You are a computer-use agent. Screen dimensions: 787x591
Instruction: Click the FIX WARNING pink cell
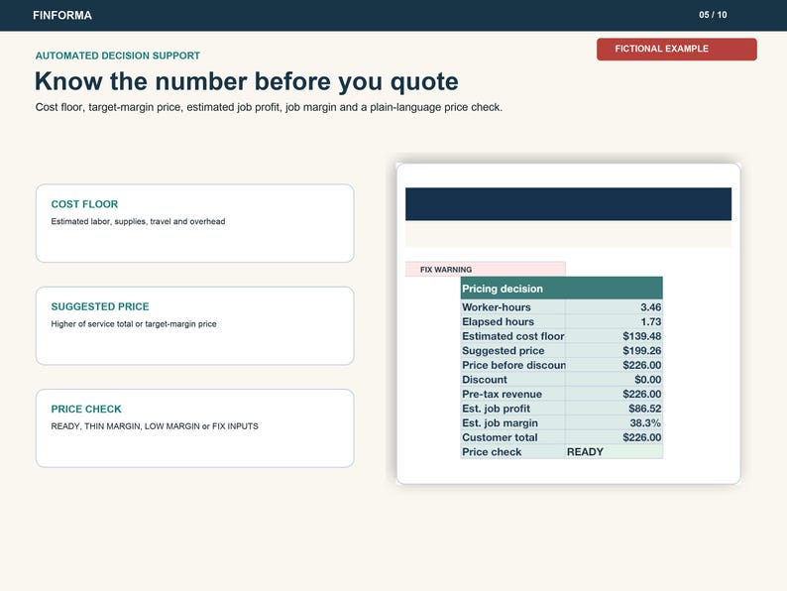coord(486,269)
